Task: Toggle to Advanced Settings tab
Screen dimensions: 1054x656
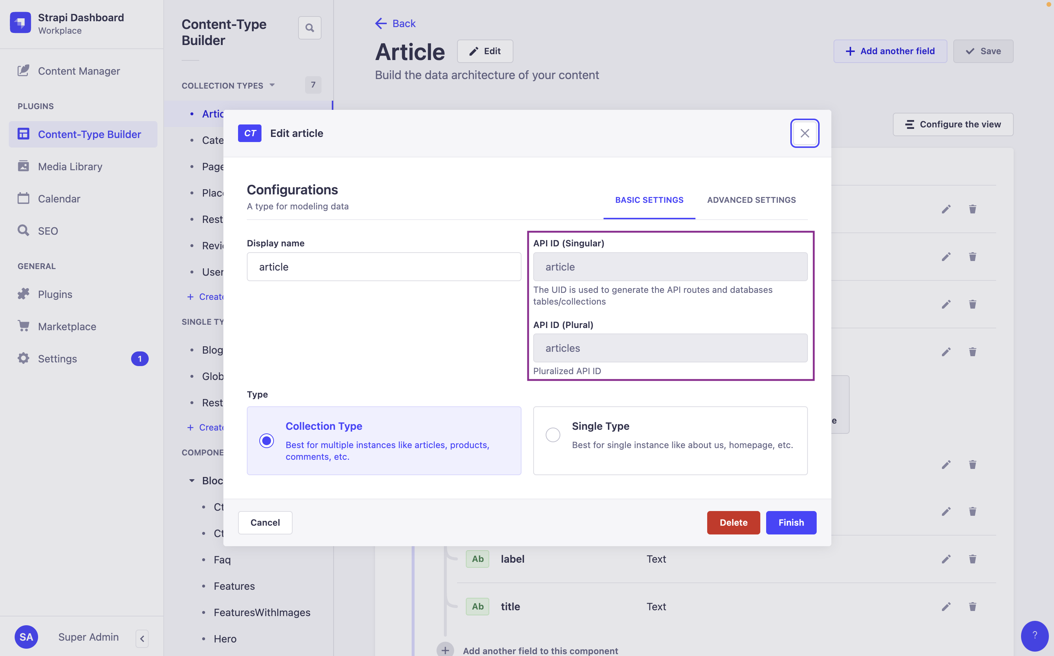Action: click(751, 199)
